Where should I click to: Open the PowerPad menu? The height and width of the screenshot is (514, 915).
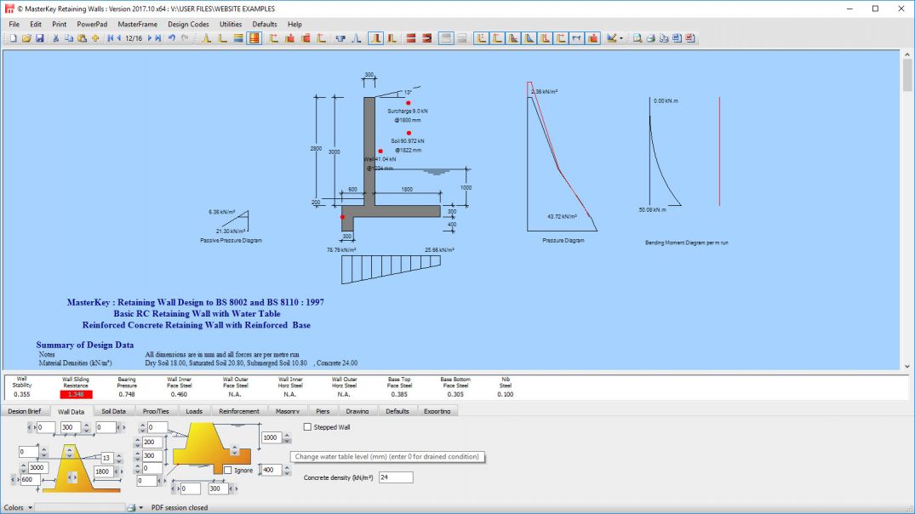(92, 25)
